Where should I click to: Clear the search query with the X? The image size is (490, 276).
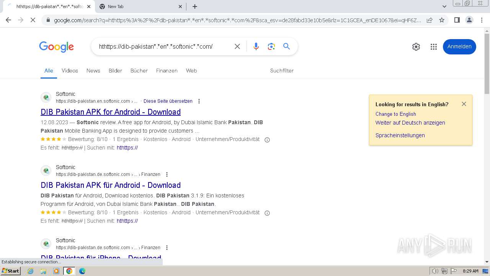pos(237,46)
